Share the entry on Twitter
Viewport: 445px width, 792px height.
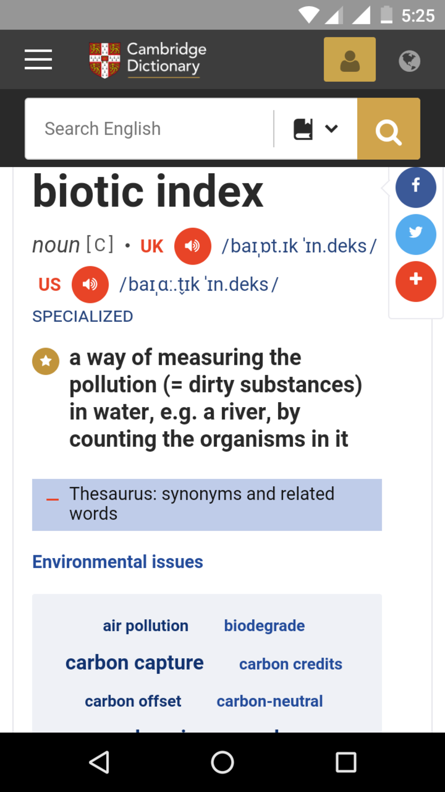point(416,234)
